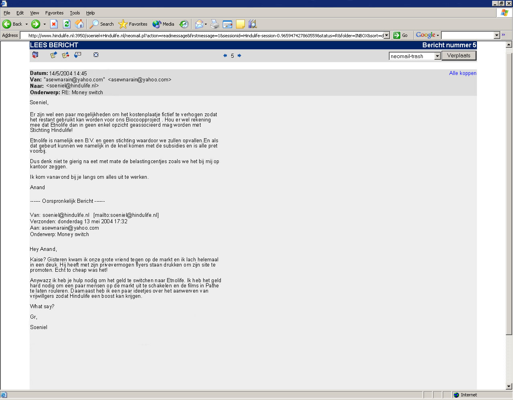Click inside the Google search field
Image resolution: width=513 pixels, height=400 pixels.
(467, 35)
